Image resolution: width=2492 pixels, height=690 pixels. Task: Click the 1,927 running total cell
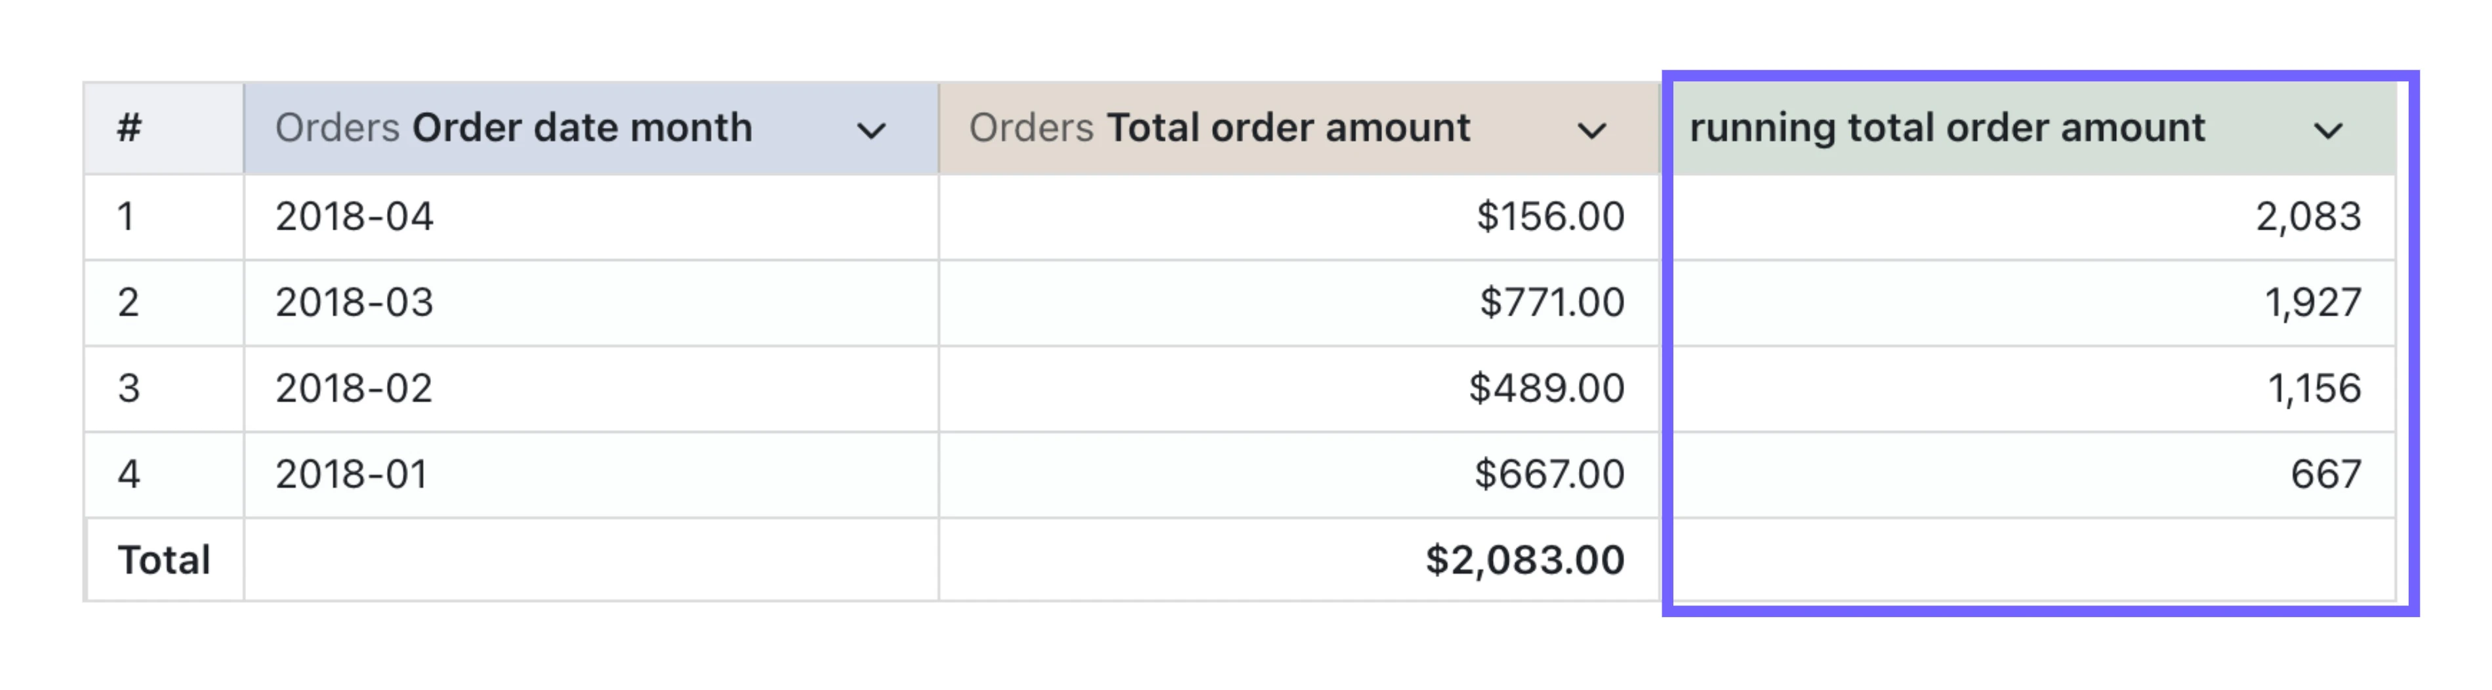pos(2312,302)
